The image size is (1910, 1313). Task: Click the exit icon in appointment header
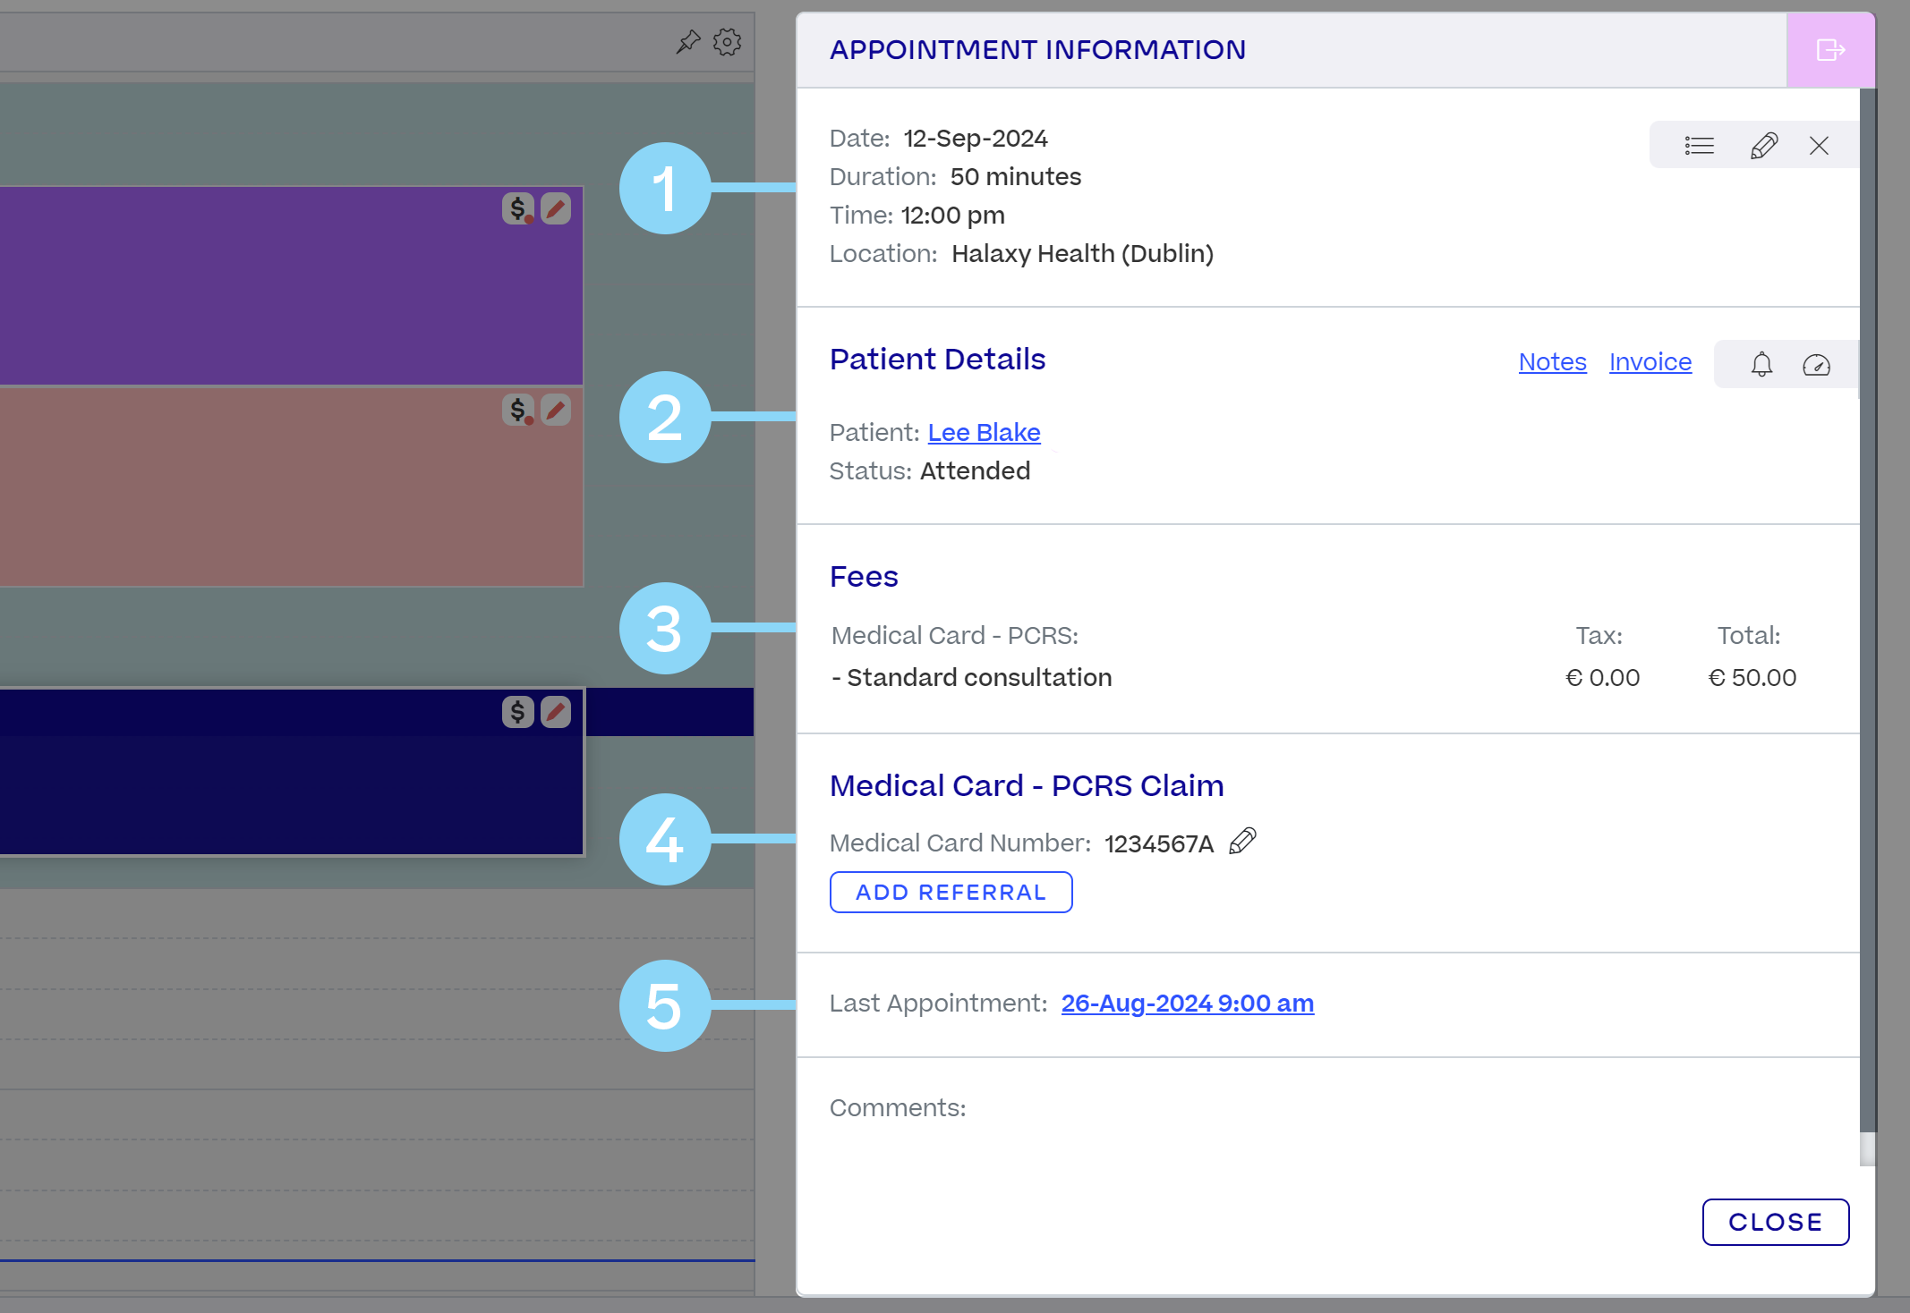point(1830,50)
